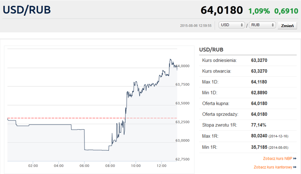Open the Zobacz kurs kantorowy link
The height and width of the screenshot is (174, 301).
(x=273, y=167)
